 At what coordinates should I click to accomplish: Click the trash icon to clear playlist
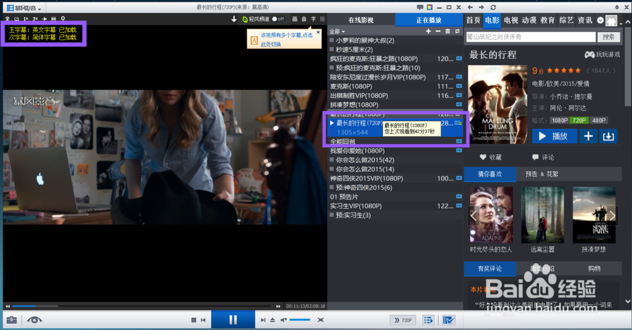click(447, 31)
